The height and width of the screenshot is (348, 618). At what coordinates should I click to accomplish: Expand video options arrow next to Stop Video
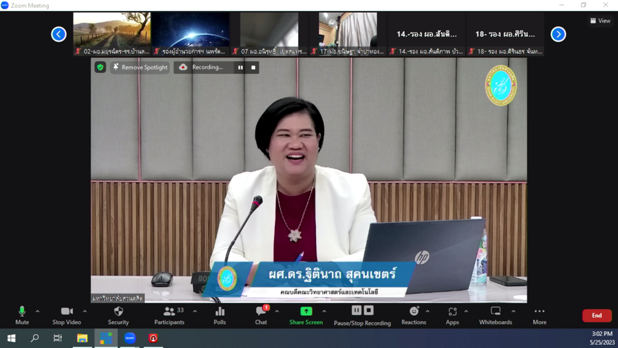click(x=85, y=312)
